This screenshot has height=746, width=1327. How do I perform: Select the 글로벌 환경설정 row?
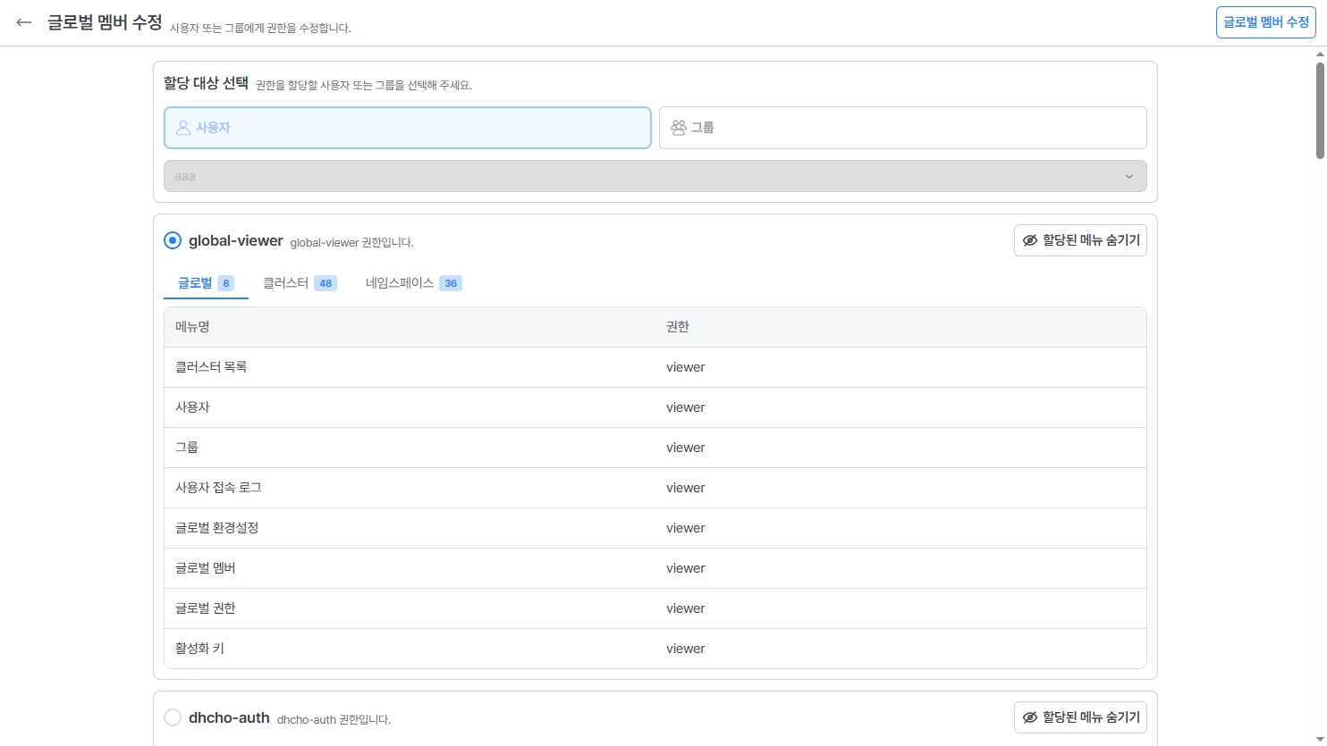(655, 528)
